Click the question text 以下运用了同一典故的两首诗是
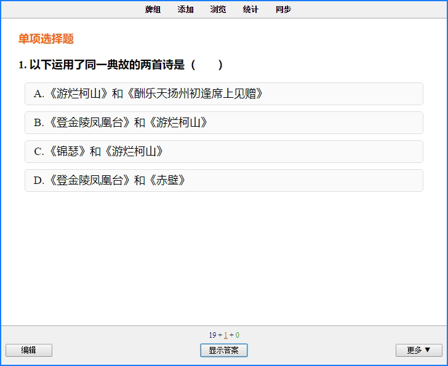448x366 pixels. pyautogui.click(x=107, y=65)
